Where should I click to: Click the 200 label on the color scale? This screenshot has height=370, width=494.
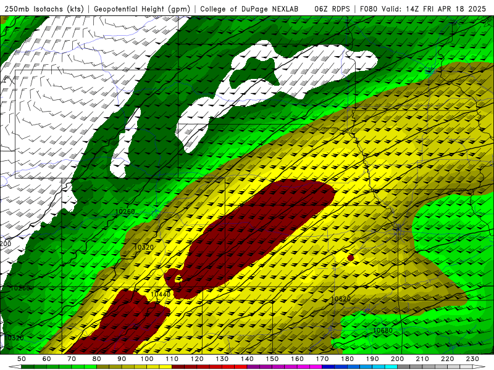point(397,359)
